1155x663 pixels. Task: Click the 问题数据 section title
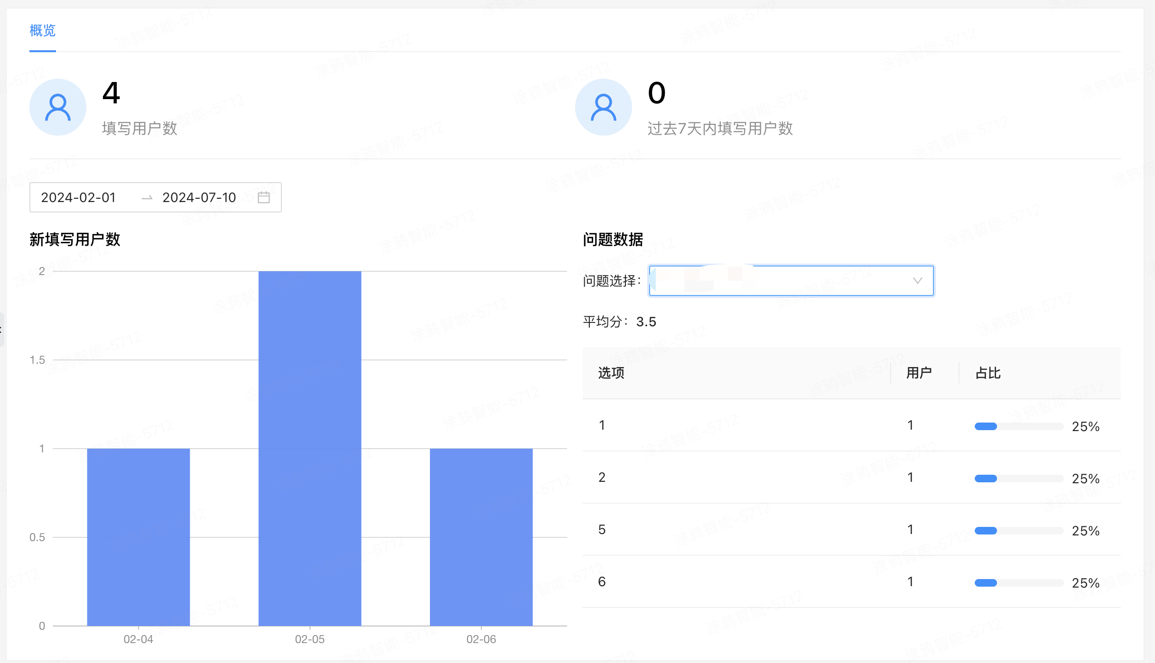click(x=613, y=239)
